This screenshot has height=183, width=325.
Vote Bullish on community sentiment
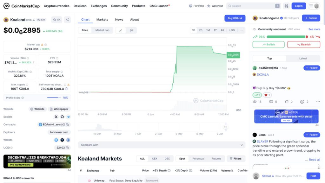269,44
